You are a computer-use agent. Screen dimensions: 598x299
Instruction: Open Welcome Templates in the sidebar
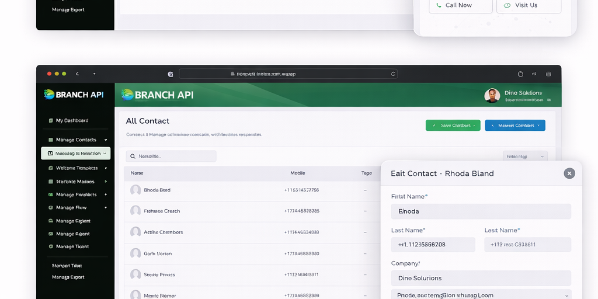(x=77, y=168)
